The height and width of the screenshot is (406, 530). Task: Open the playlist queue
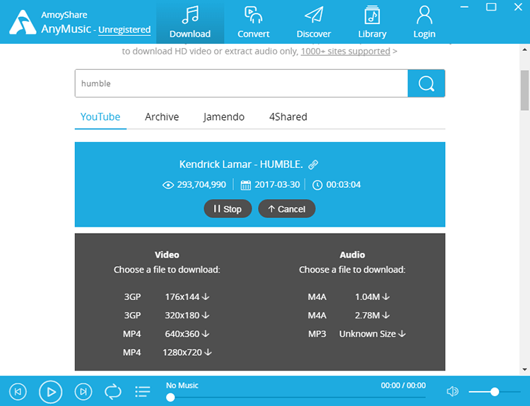click(x=143, y=392)
